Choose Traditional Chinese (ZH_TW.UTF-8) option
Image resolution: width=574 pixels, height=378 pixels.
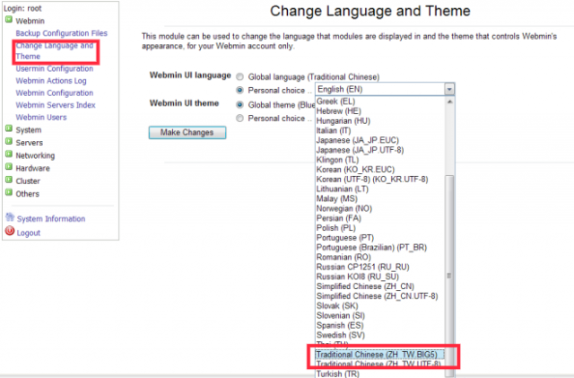(x=380, y=364)
